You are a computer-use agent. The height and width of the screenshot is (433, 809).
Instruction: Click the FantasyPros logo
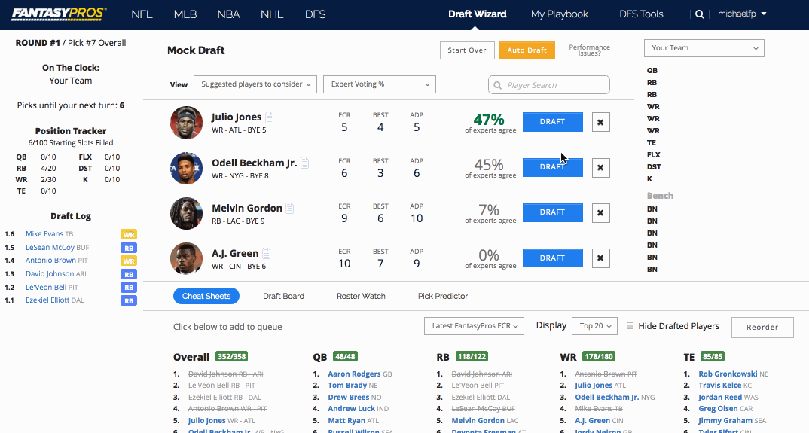tap(59, 14)
